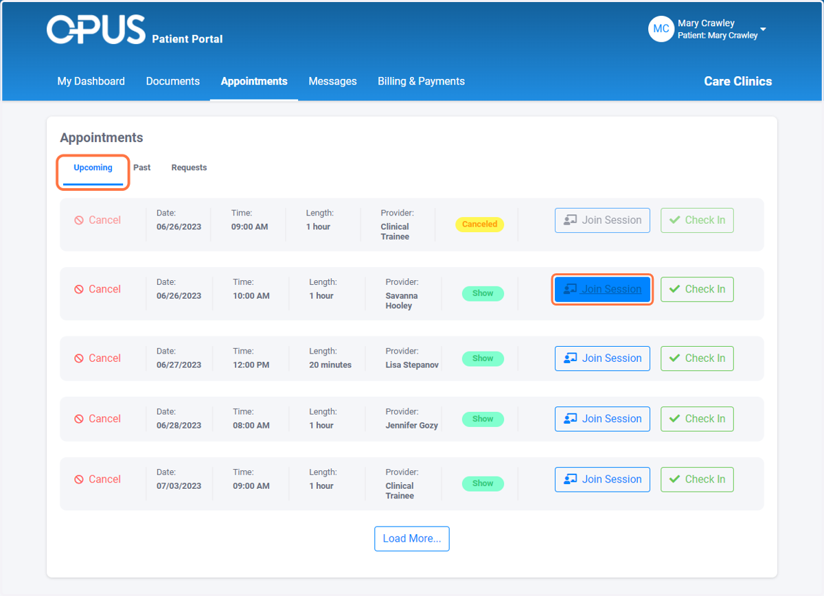Screen dimensions: 824x596
Task: Click the 08:00 AM time value
Action: click(x=251, y=426)
